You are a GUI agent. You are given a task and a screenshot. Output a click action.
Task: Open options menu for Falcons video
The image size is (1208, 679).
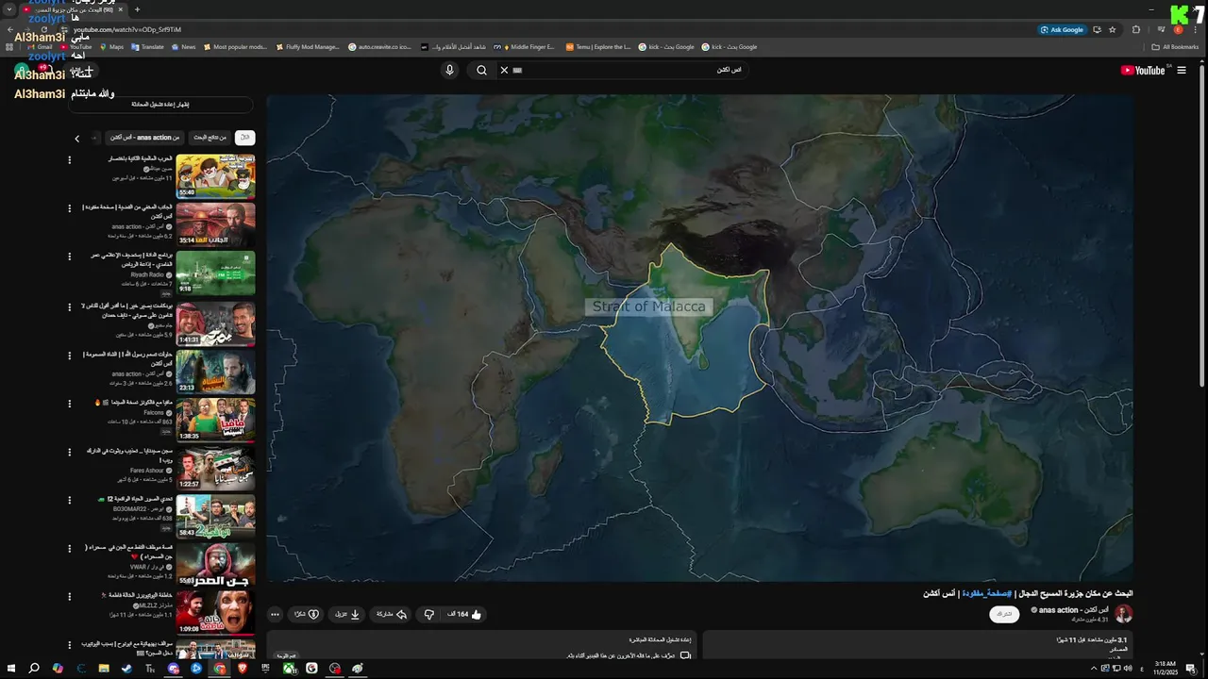[x=69, y=403]
